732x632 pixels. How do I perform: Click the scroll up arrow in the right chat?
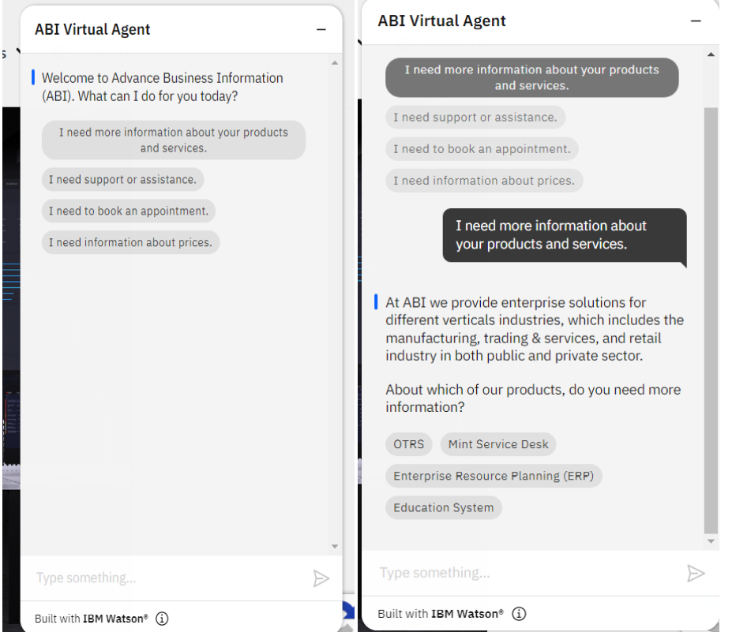[711, 54]
